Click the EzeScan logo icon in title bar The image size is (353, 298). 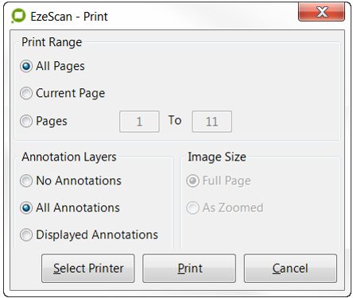coord(18,16)
